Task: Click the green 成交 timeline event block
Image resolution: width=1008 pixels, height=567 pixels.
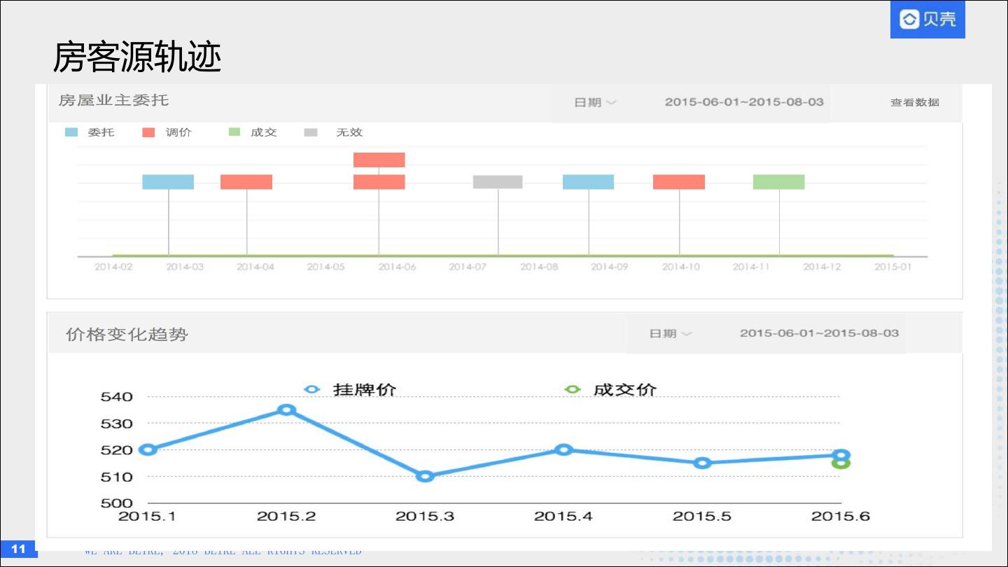Action: pos(778,182)
